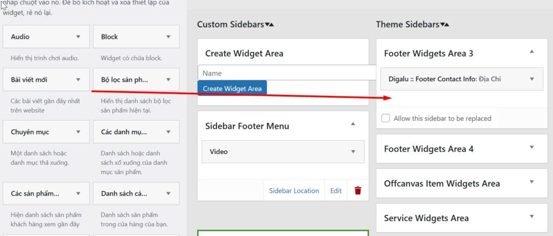Expand the Bài viết mới widget
Screen dimensions: 553x236
point(78,80)
